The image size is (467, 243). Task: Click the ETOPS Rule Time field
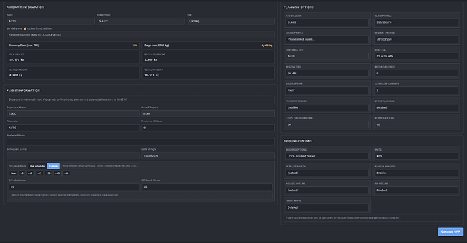click(416, 124)
